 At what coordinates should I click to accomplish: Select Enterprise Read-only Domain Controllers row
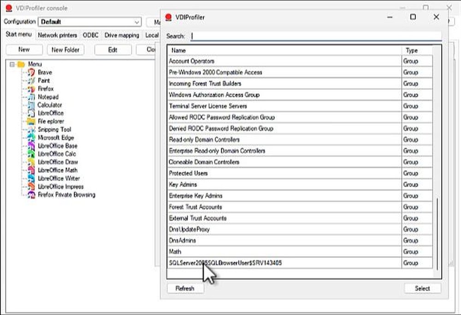pyautogui.click(x=300, y=151)
